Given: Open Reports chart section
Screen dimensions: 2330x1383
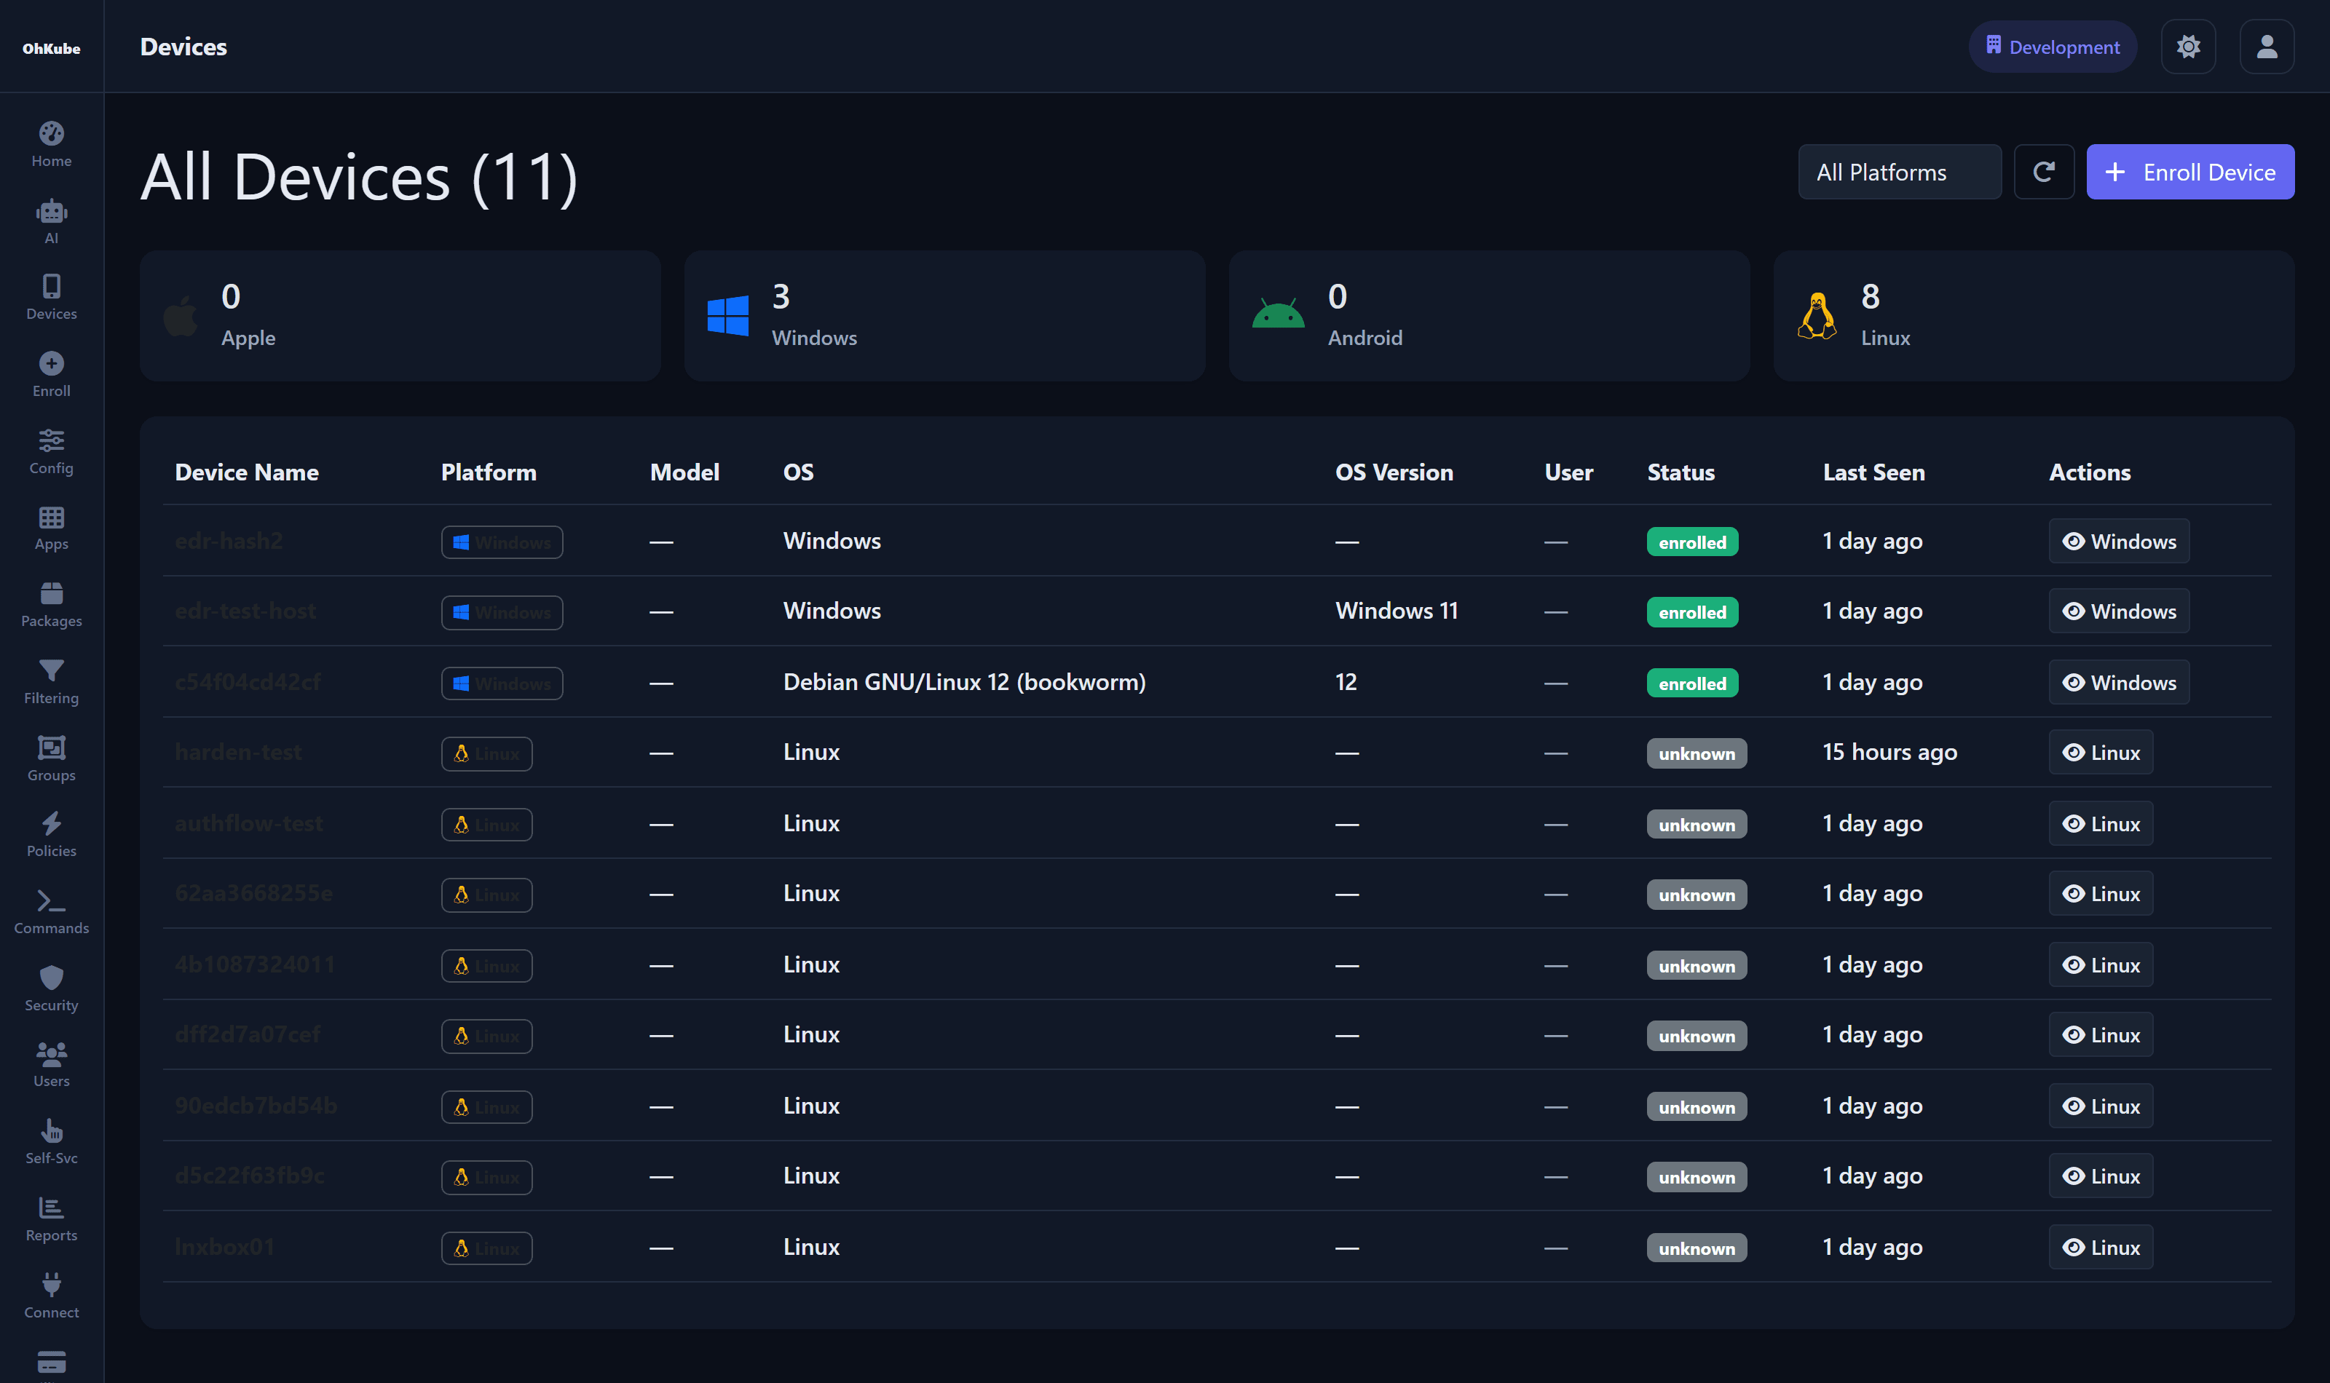Looking at the screenshot, I should (51, 1220).
